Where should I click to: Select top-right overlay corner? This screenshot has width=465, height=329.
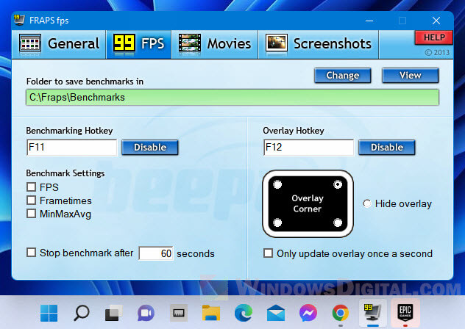tap(338, 184)
